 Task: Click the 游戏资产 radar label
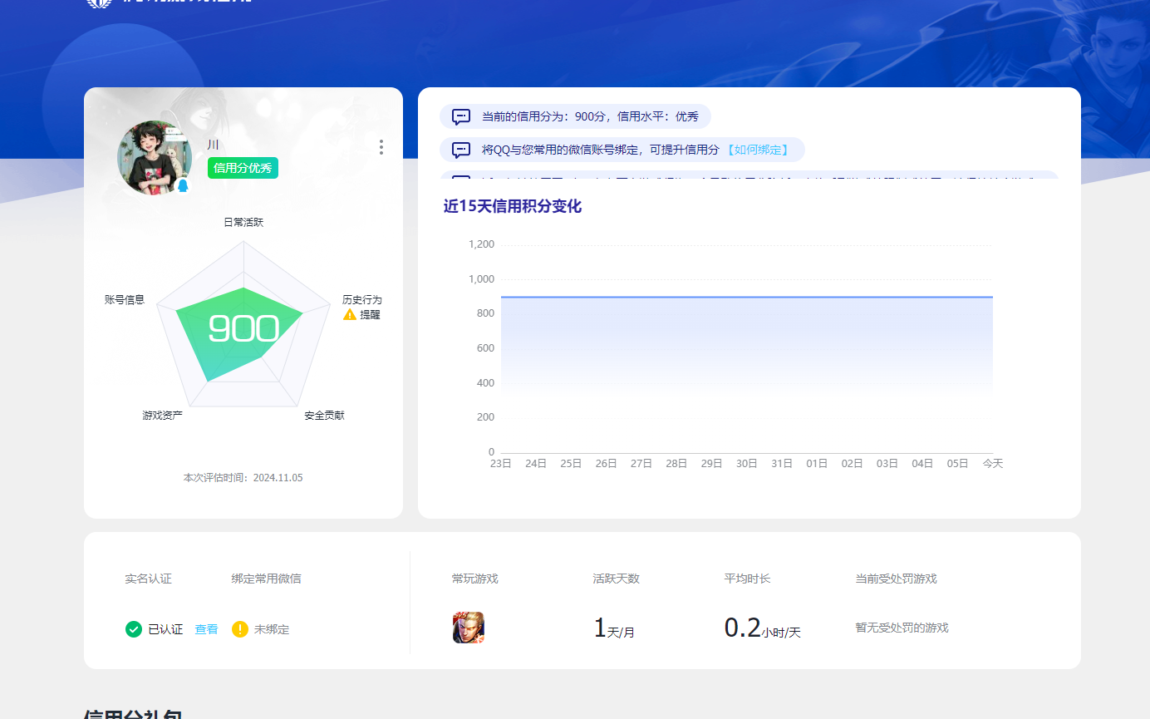coord(163,415)
